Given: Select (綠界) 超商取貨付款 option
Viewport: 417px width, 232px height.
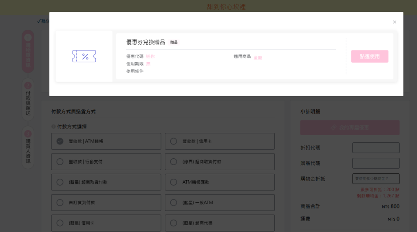Looking at the screenshot, I should [x=220, y=162].
